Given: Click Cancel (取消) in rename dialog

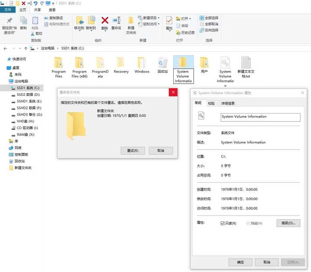Looking at the screenshot, I should point(161,151).
